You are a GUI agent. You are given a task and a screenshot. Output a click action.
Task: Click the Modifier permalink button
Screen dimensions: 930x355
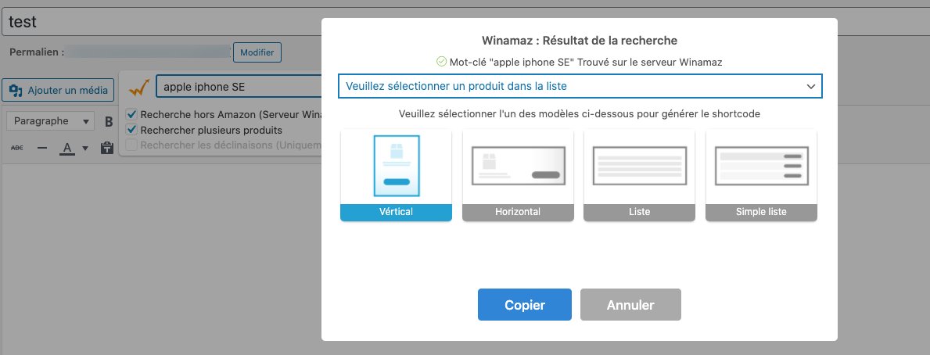click(x=257, y=52)
